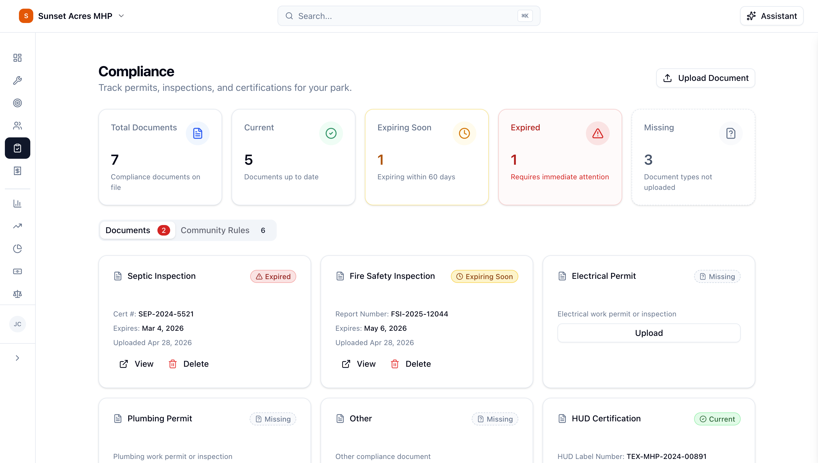
Task: Open the trending line icon in sidebar
Action: (18, 226)
